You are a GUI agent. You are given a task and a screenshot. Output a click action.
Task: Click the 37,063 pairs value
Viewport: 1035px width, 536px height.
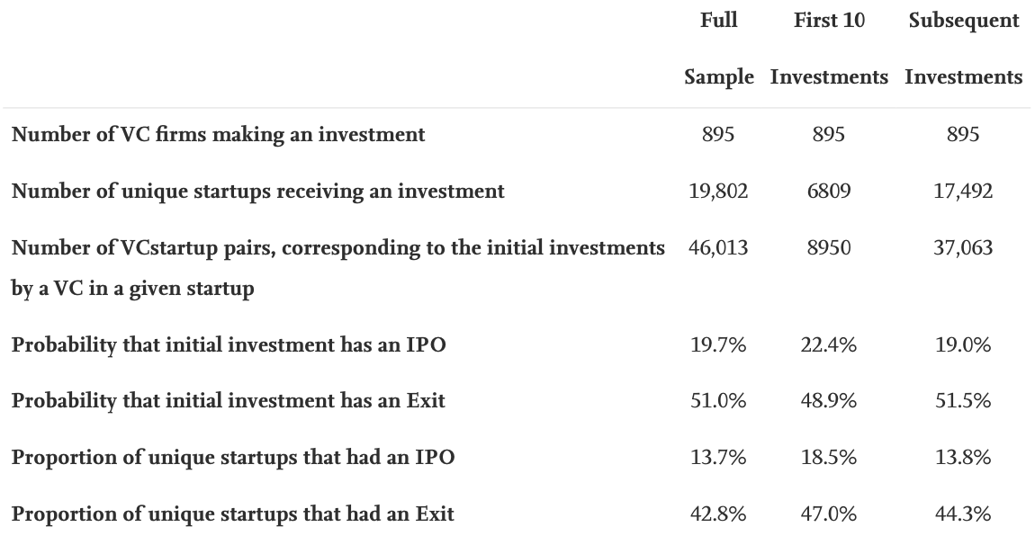[963, 248]
